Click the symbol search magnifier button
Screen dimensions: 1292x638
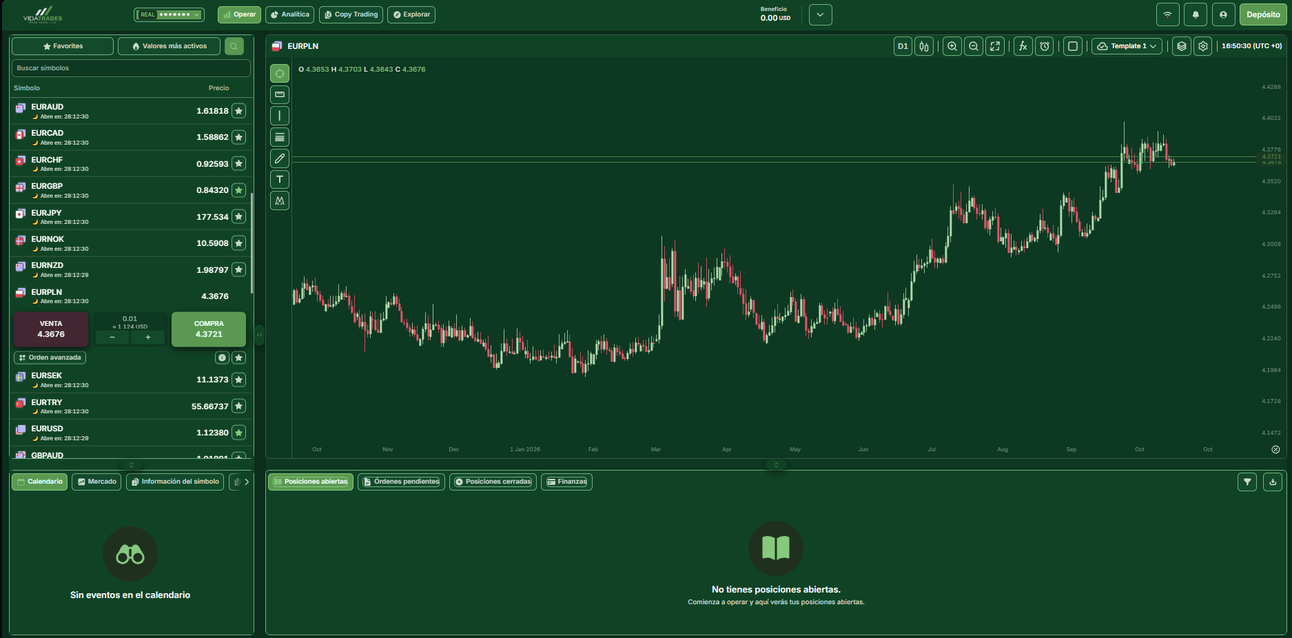tap(234, 46)
